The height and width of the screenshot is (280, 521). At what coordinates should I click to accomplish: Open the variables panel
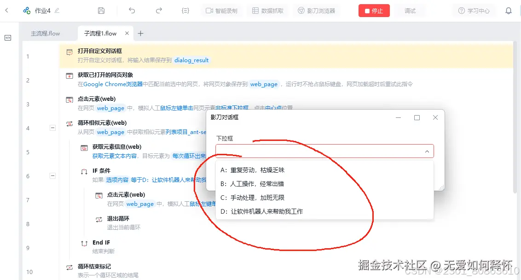click(x=185, y=10)
